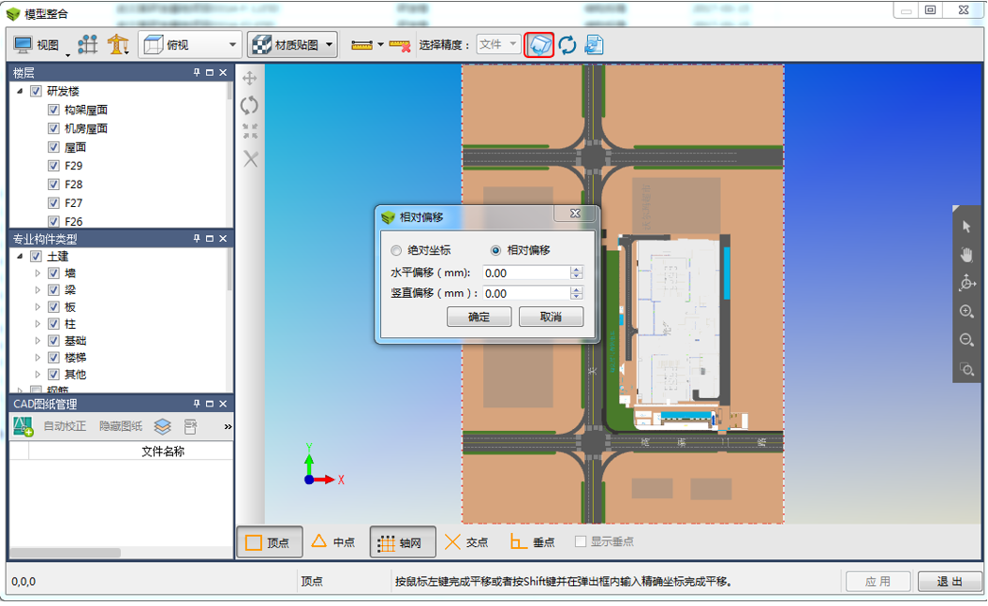Toggle the F28 floor checkbox
988x606 pixels.
click(x=53, y=185)
